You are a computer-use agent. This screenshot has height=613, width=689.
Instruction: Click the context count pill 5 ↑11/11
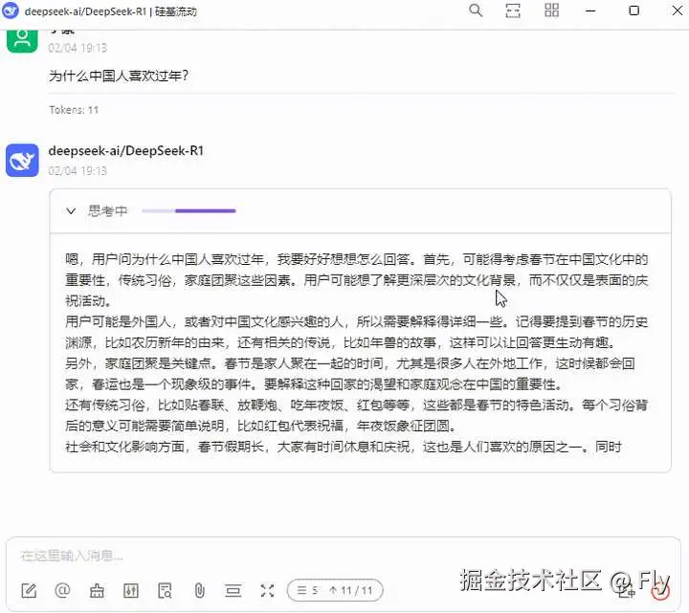[335, 591]
